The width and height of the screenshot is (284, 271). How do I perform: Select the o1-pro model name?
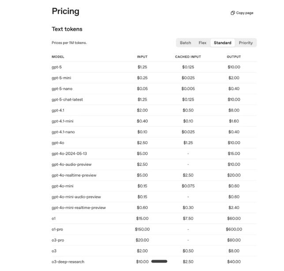point(58,229)
